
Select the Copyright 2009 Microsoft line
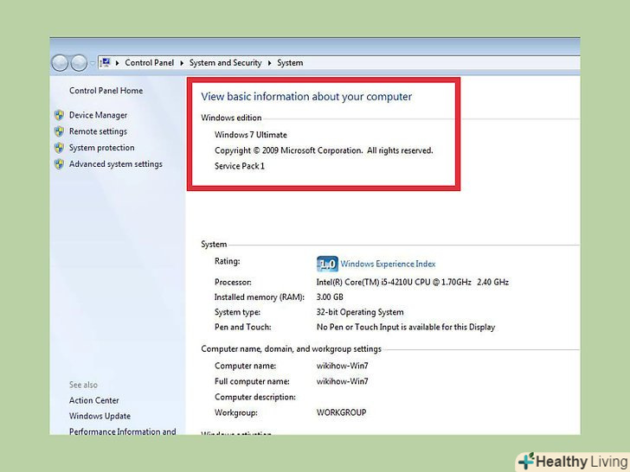point(324,150)
